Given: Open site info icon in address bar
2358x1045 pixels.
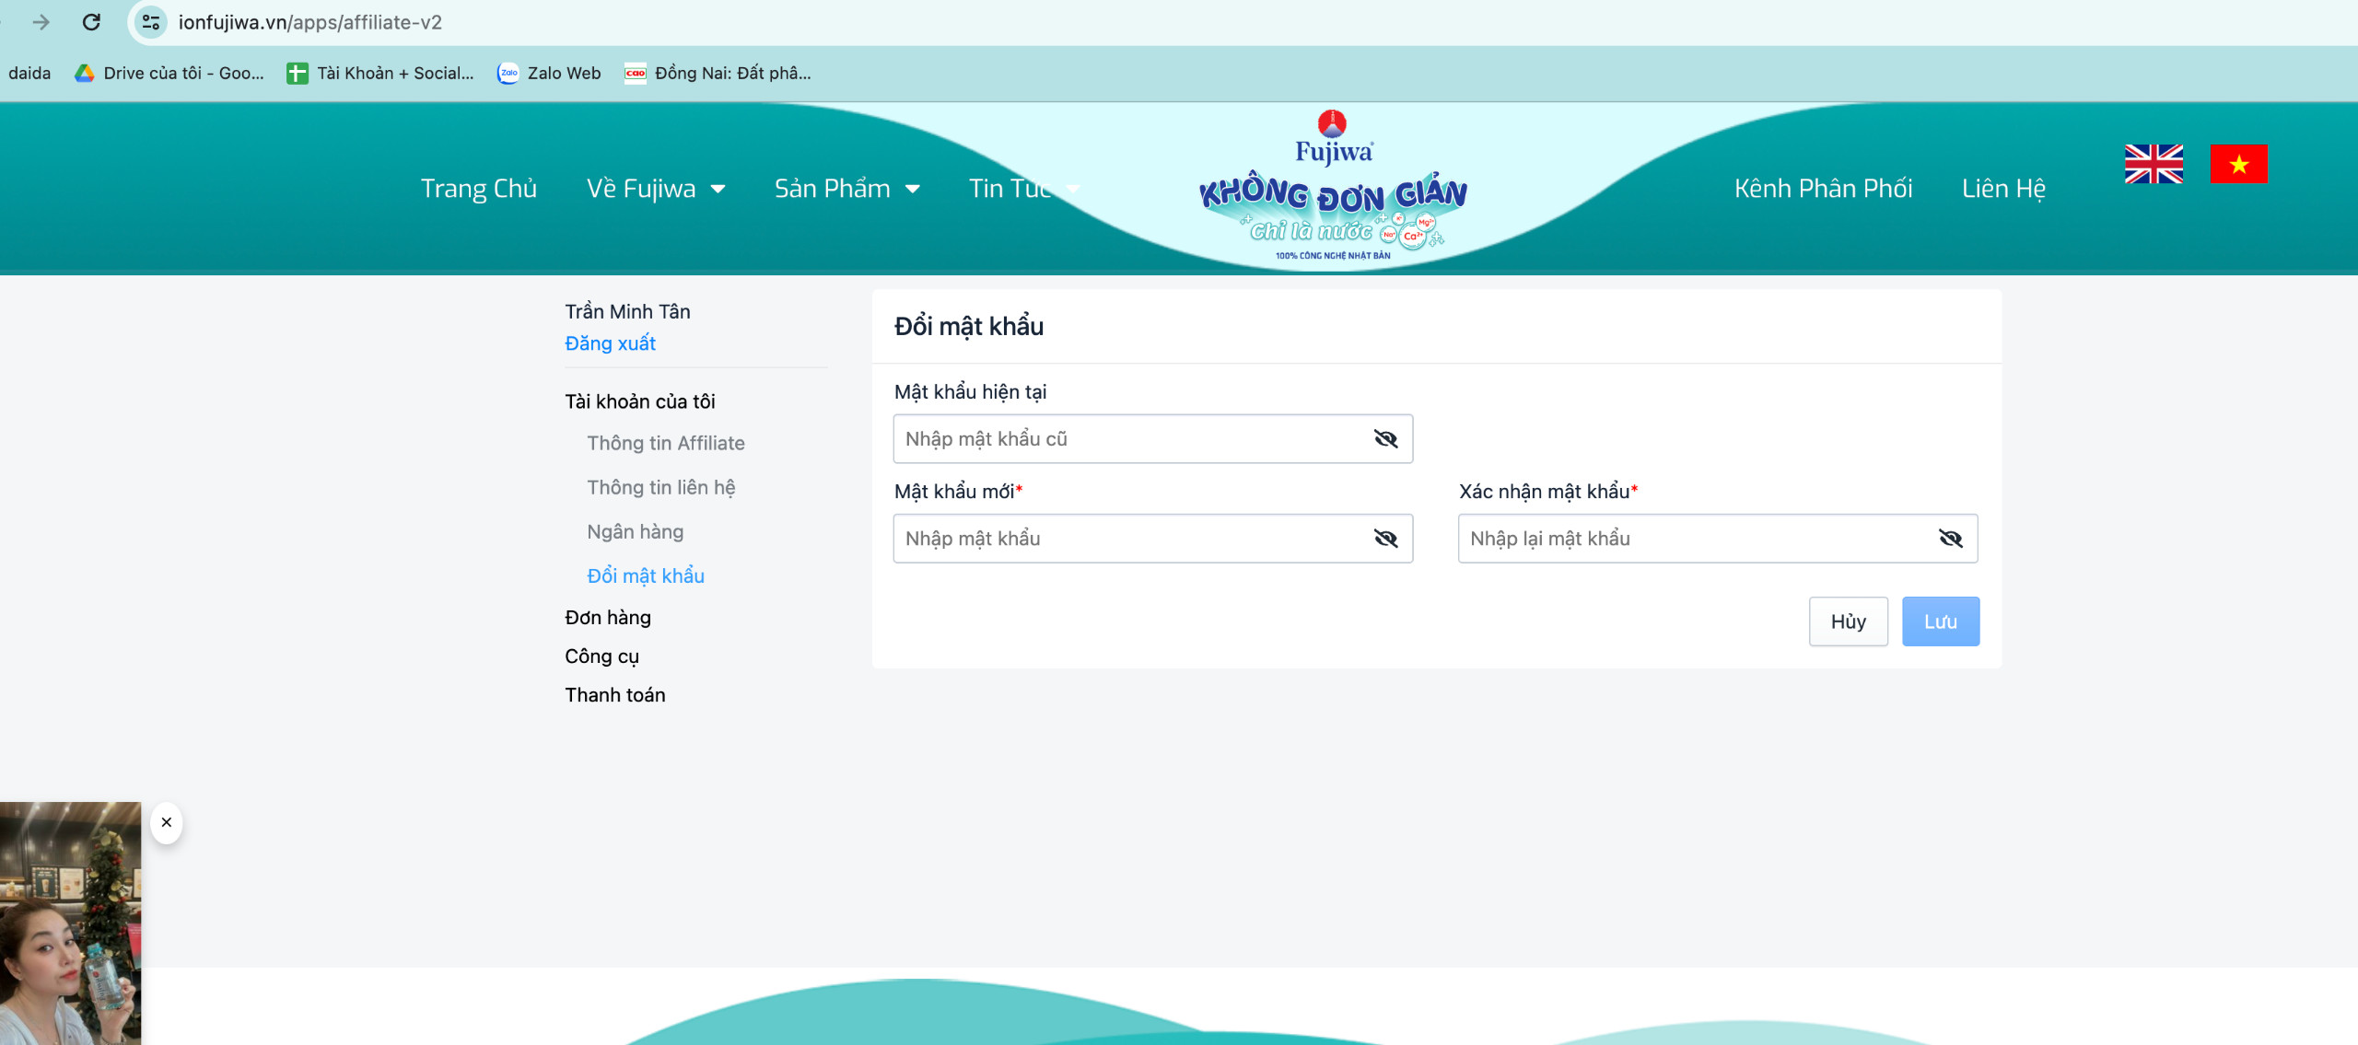Looking at the screenshot, I should pyautogui.click(x=151, y=22).
